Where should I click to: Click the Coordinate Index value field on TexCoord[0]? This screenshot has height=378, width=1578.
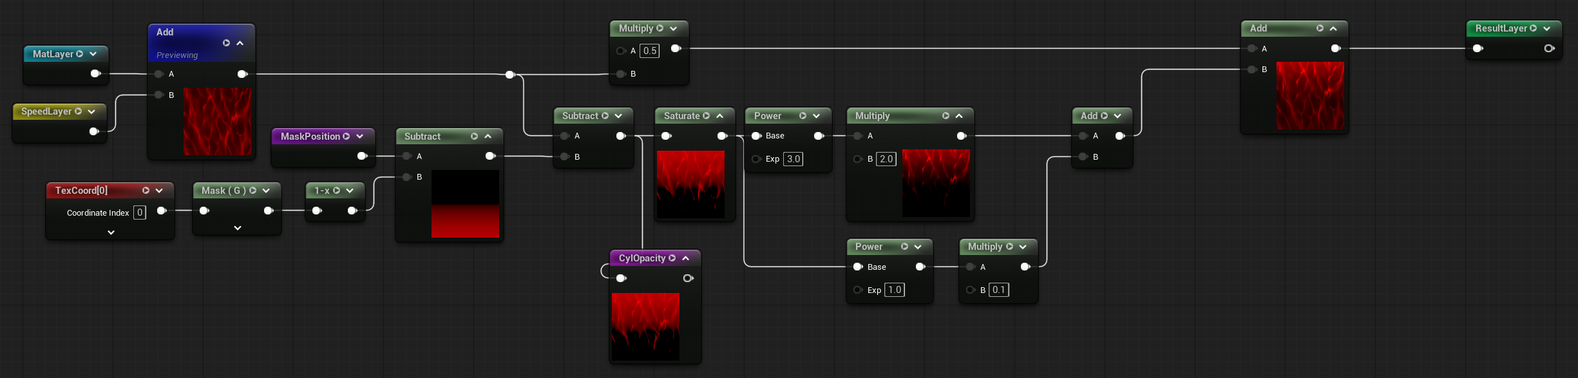coord(140,213)
